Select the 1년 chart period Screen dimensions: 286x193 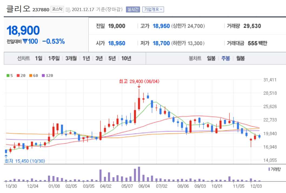(x=86, y=58)
